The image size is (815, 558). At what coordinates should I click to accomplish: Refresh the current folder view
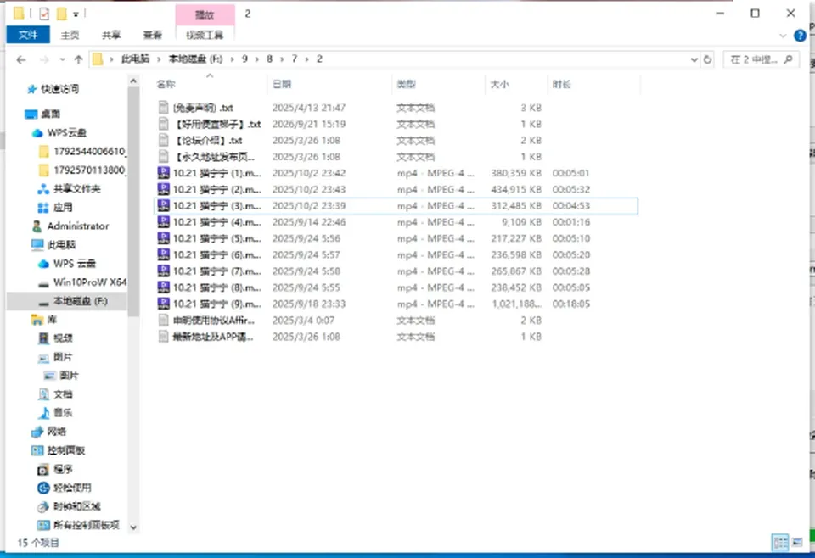(x=707, y=59)
